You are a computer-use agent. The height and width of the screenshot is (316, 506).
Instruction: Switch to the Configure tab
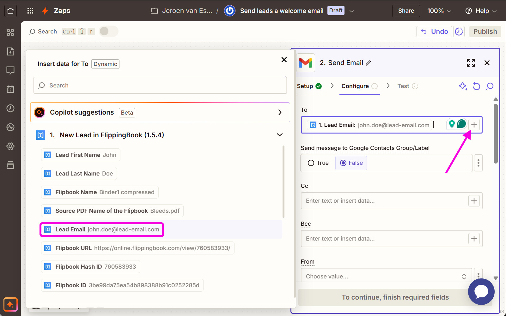pyautogui.click(x=360, y=86)
